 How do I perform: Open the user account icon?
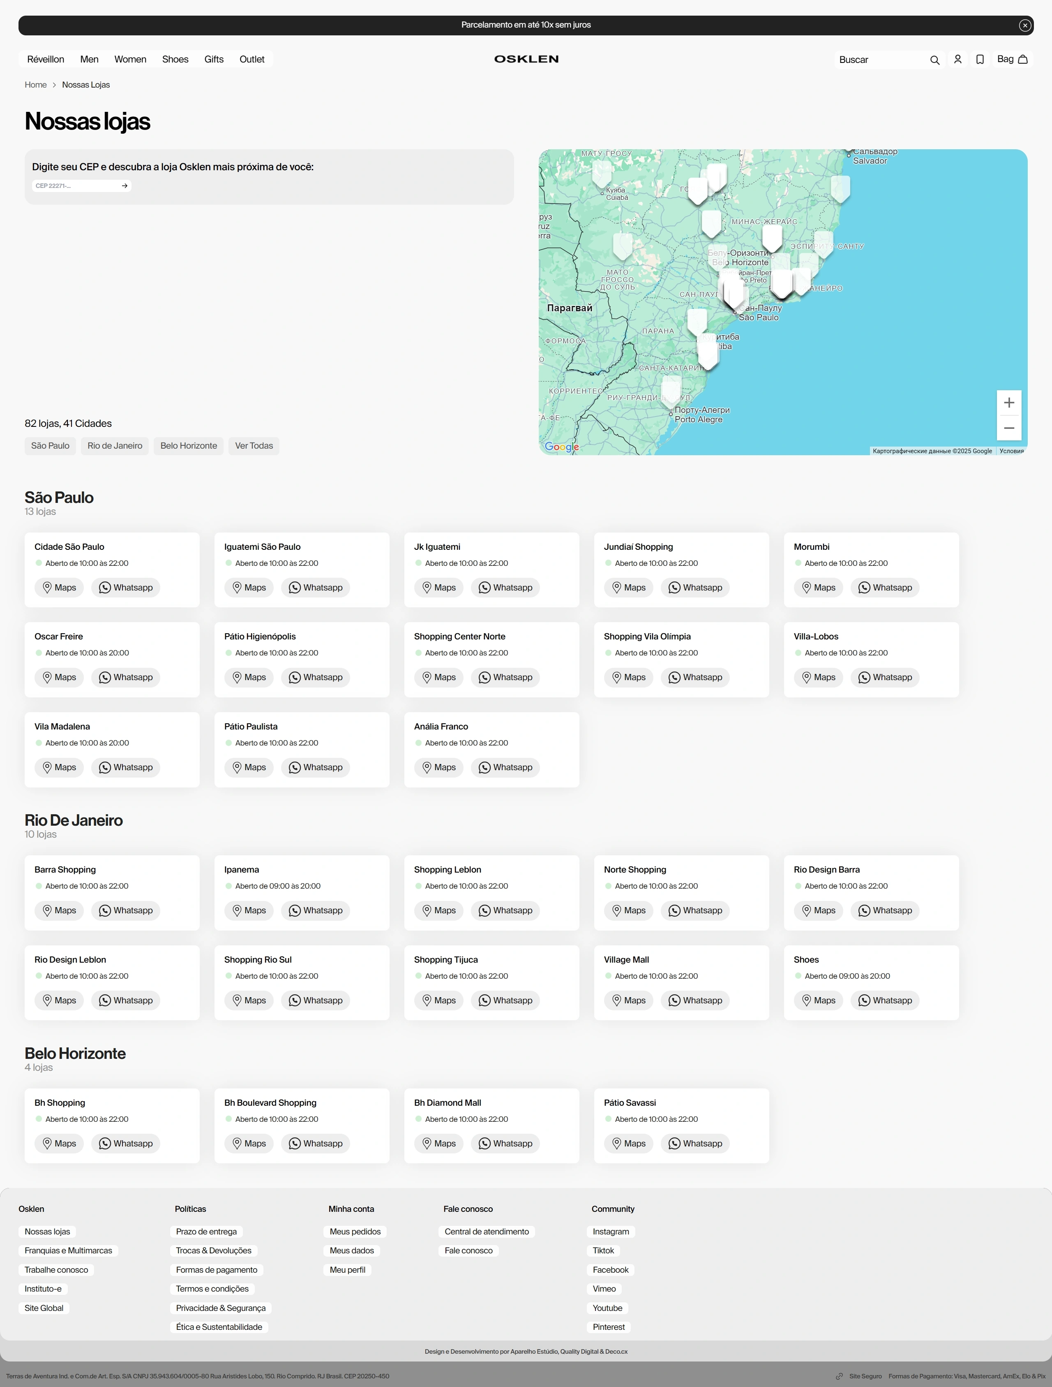[957, 60]
